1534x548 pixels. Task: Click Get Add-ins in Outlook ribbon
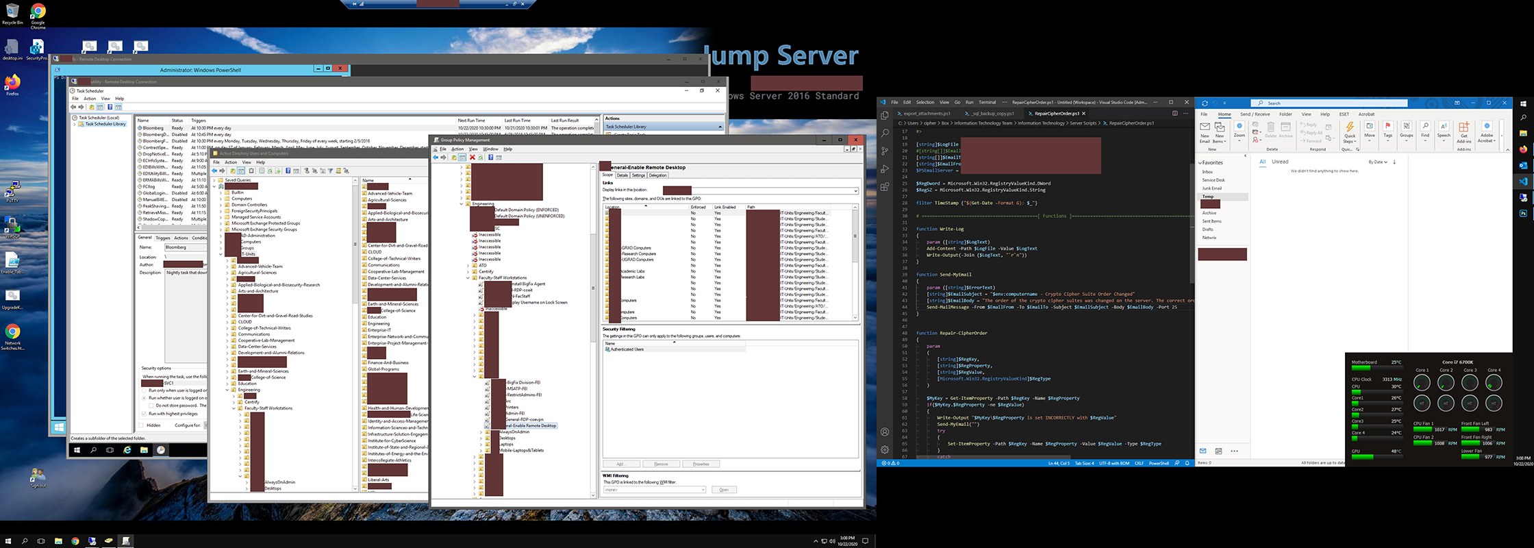tap(1464, 132)
